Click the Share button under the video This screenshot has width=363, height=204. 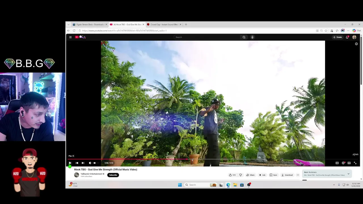(250, 175)
